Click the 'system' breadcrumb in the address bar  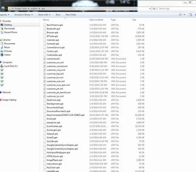(x=34, y=9)
